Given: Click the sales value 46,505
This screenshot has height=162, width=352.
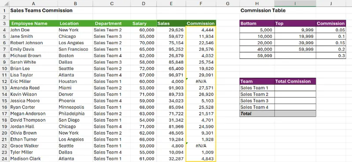Looking at the screenshot, I should coord(171,133).
